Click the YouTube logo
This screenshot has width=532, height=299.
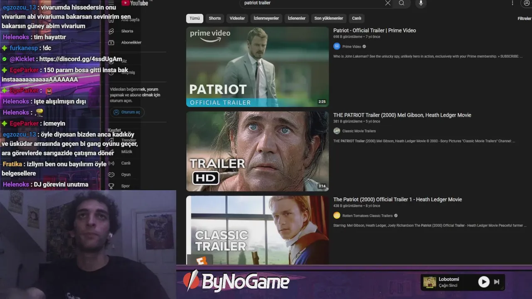point(134,3)
